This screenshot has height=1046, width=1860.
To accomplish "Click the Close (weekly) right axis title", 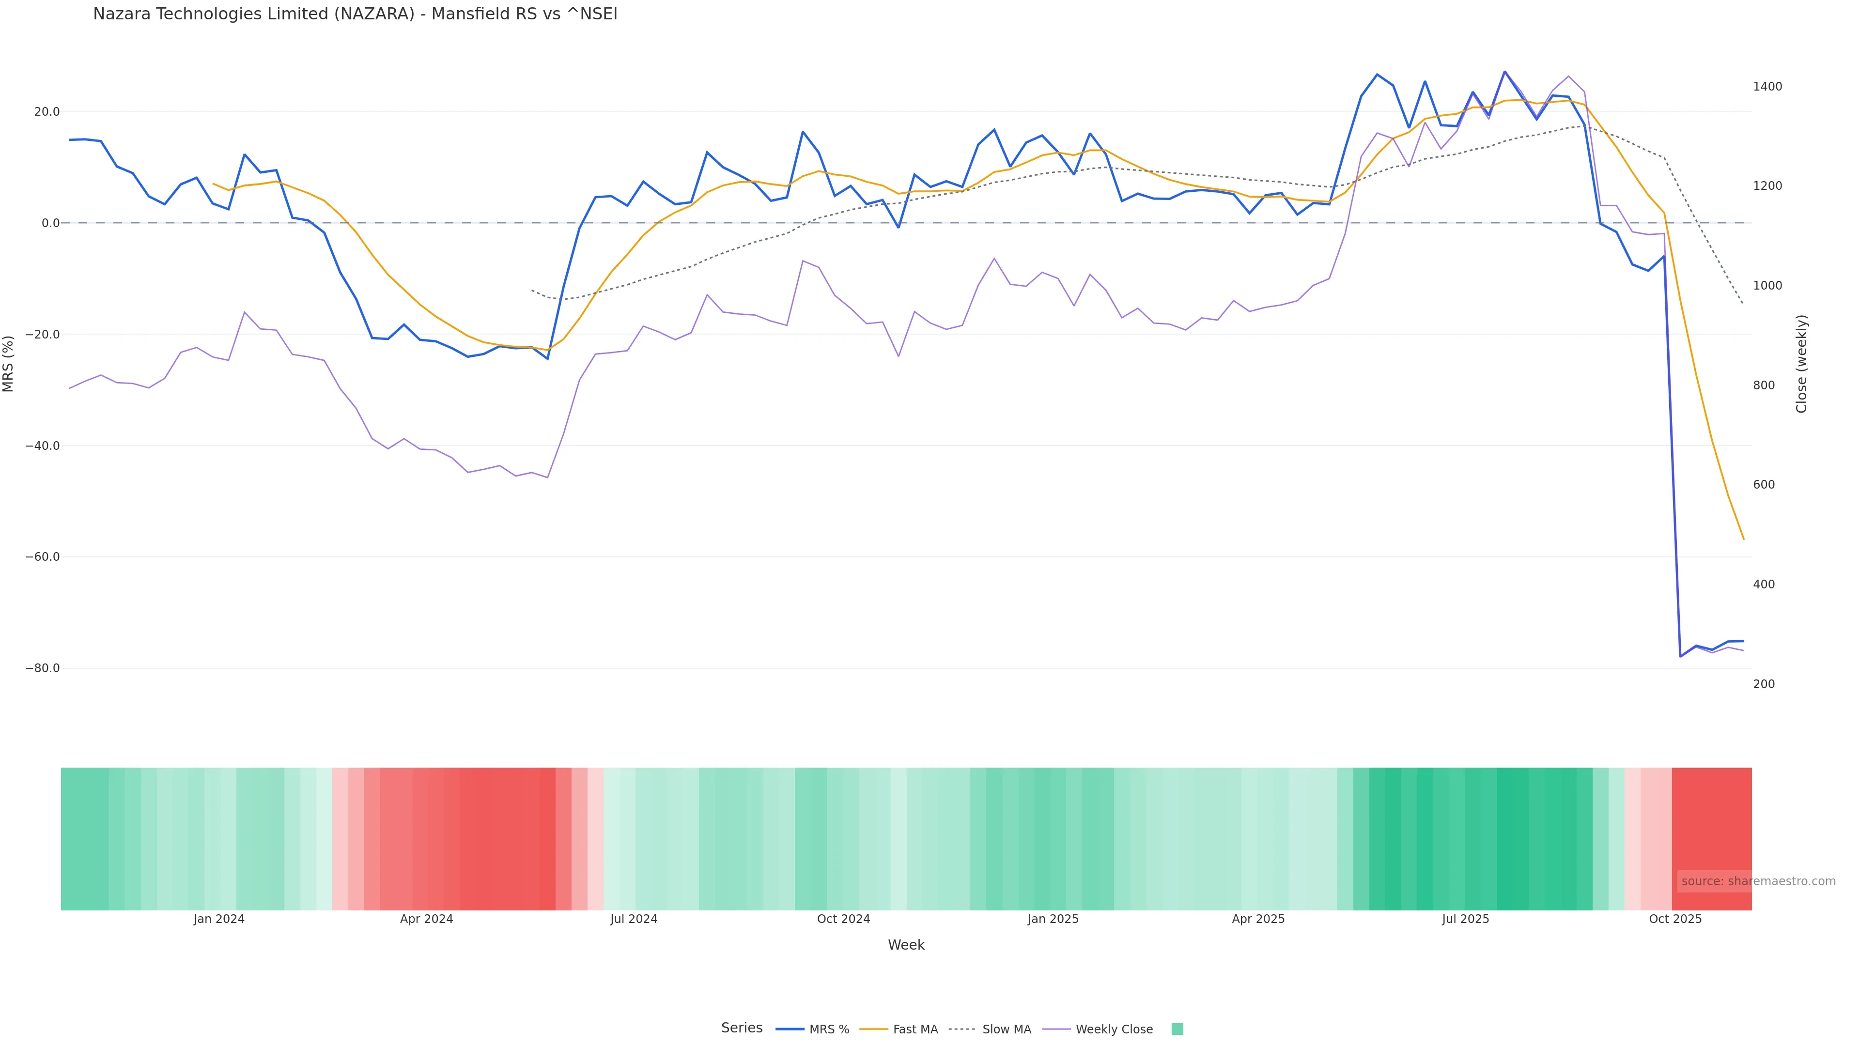I will (1801, 364).
